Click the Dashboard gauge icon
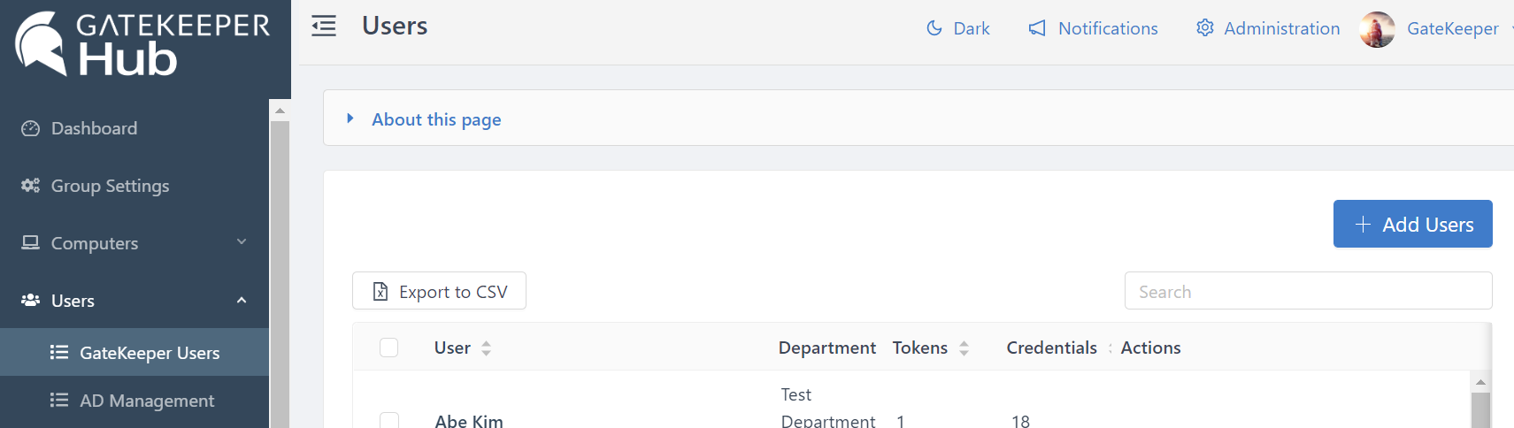1514x428 pixels. click(x=31, y=128)
